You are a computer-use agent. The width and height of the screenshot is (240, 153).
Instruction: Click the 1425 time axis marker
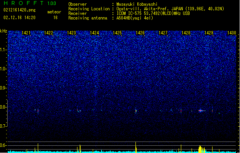coord(117,33)
